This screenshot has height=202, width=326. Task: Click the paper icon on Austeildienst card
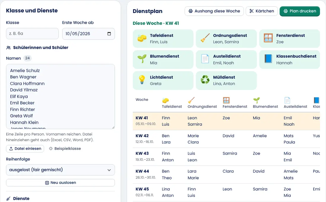[205, 59]
